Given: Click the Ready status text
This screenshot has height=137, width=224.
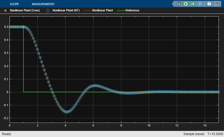Looking at the screenshot, I should point(7,134).
